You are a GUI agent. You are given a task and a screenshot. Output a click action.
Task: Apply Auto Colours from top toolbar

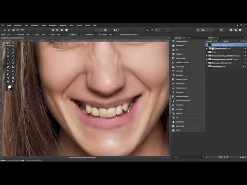62,30
